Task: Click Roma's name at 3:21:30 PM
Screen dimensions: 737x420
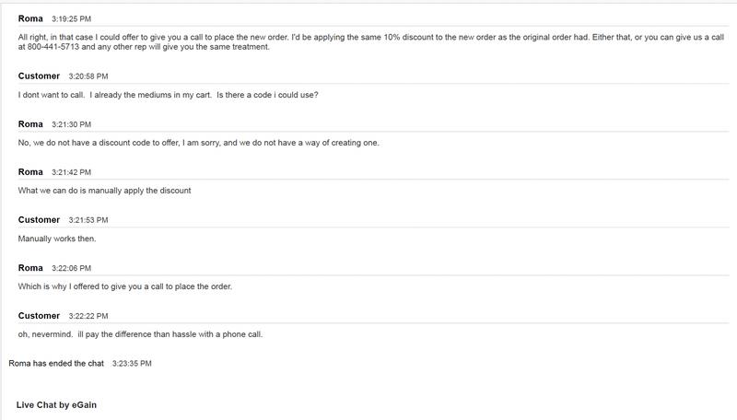Action: 30,124
